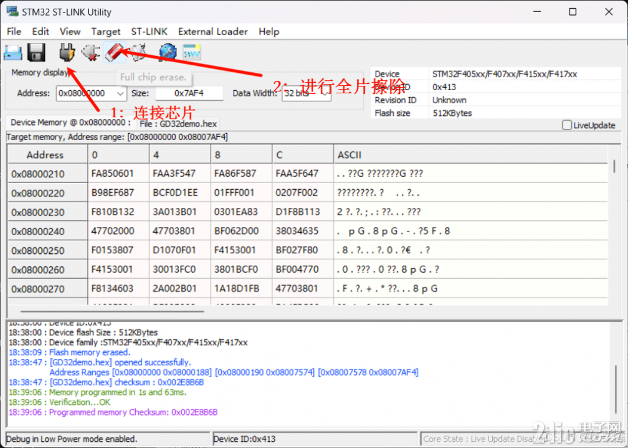Open the View menu
Image resolution: width=628 pixels, height=448 pixels.
(70, 31)
